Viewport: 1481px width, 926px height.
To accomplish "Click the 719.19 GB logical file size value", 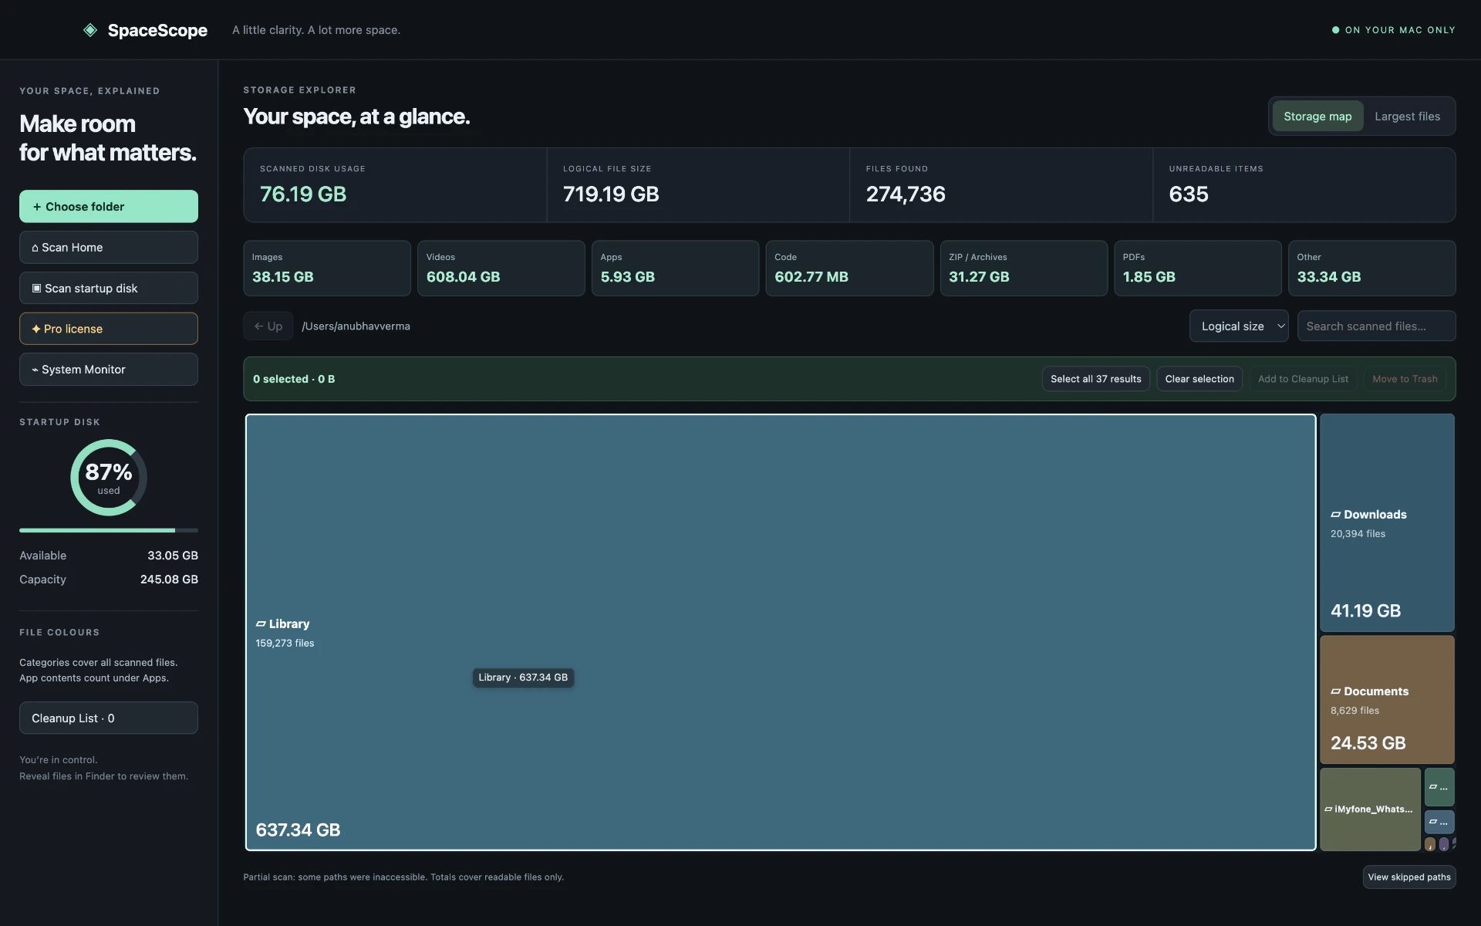I will point(611,194).
